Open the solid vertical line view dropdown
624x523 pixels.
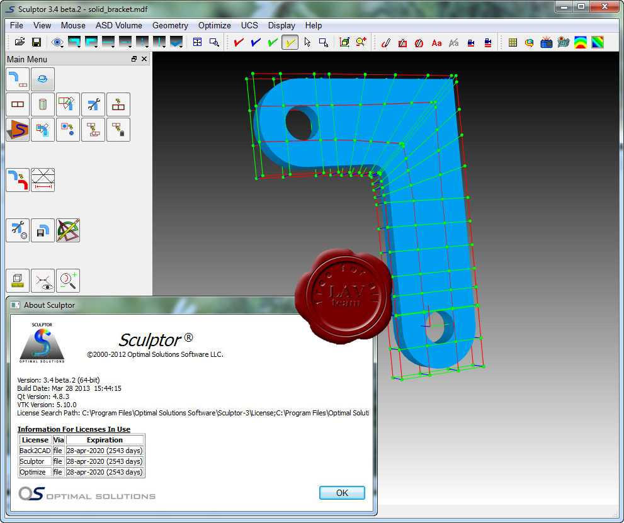[x=159, y=42]
